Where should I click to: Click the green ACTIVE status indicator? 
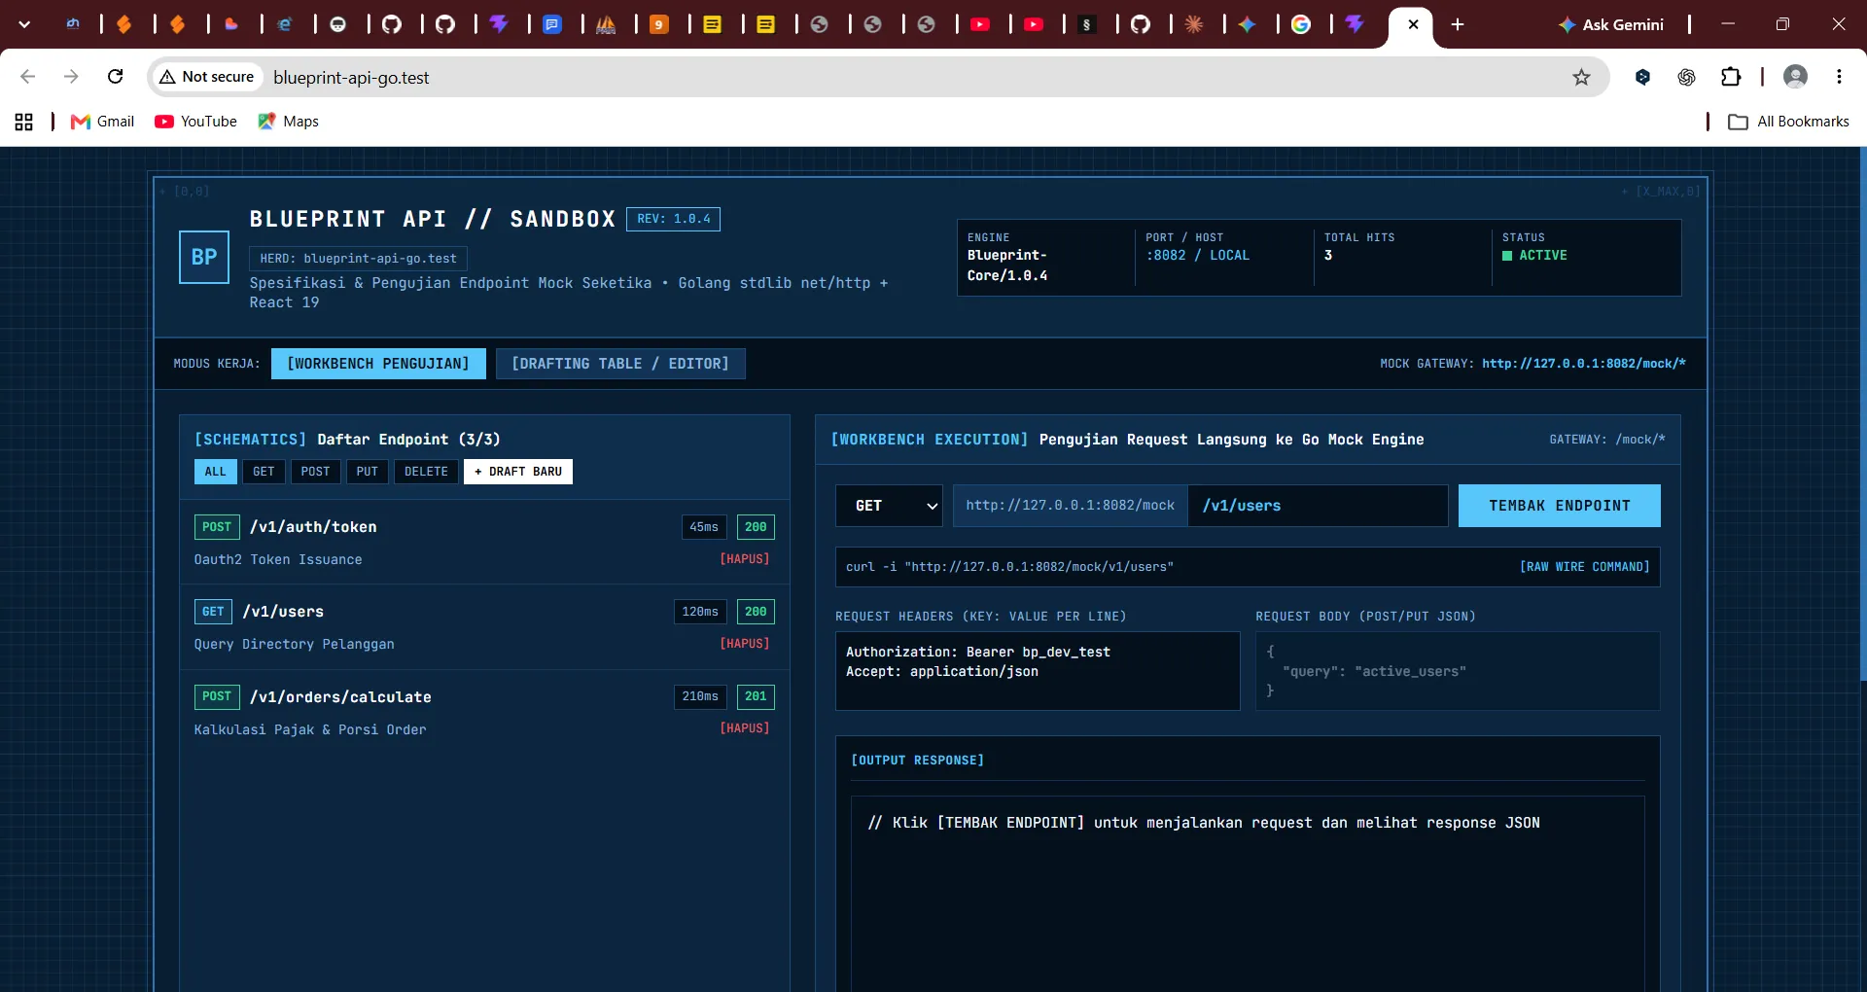click(x=1534, y=256)
